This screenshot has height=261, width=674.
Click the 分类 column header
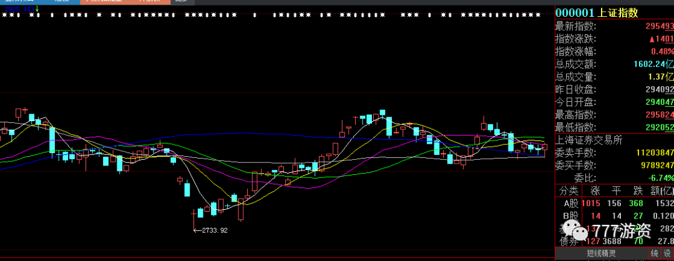click(569, 190)
